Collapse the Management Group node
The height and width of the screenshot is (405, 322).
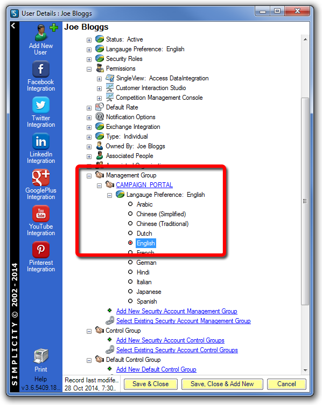click(x=89, y=176)
